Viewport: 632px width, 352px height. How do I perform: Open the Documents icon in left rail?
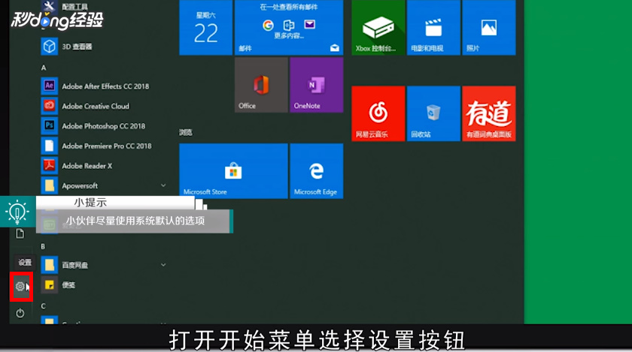pos(20,233)
